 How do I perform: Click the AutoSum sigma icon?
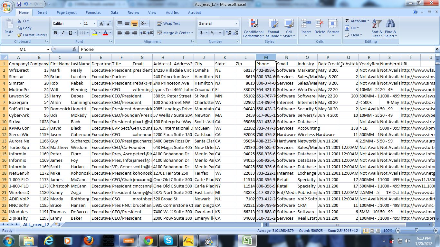point(347,21)
